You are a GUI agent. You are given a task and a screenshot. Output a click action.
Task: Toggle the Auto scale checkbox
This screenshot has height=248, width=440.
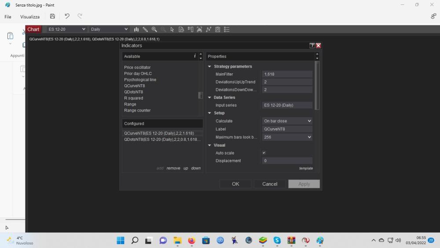click(x=264, y=153)
